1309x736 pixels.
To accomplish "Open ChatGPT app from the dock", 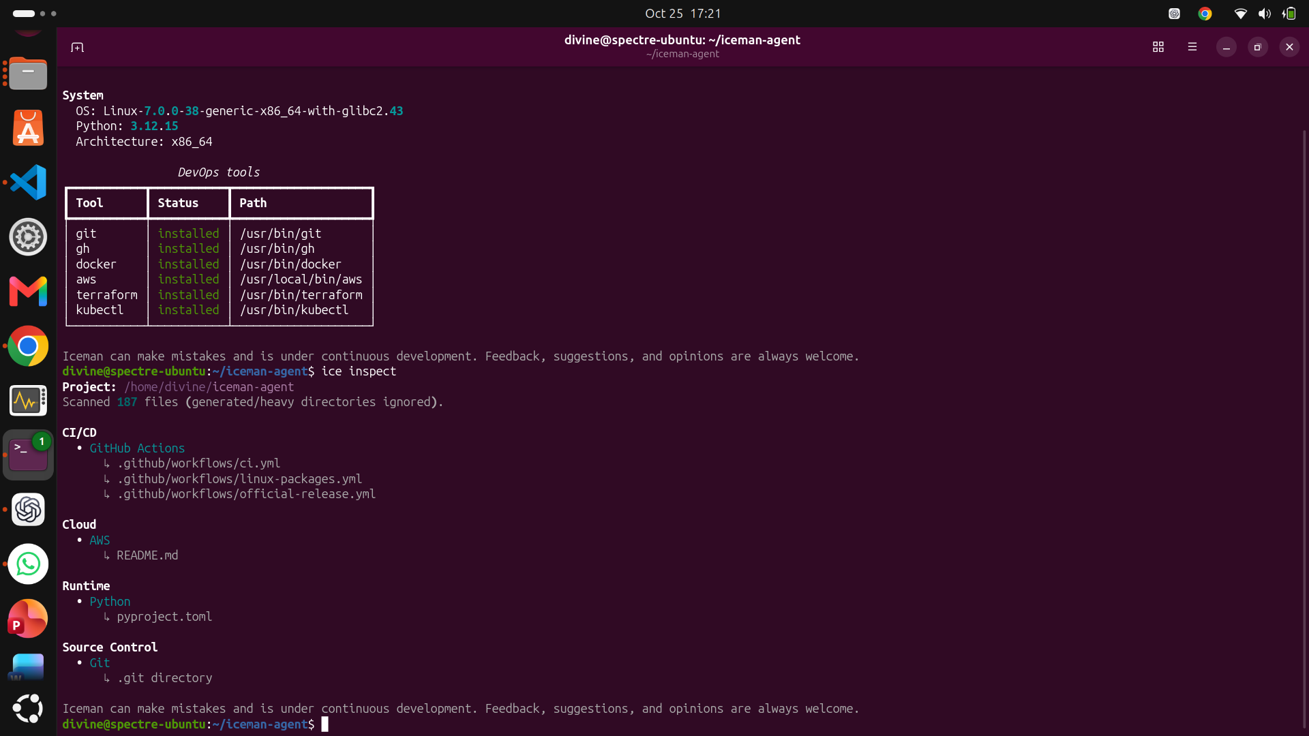I will click(28, 510).
